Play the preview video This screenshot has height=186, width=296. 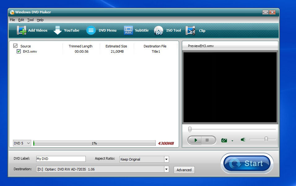[195, 140]
